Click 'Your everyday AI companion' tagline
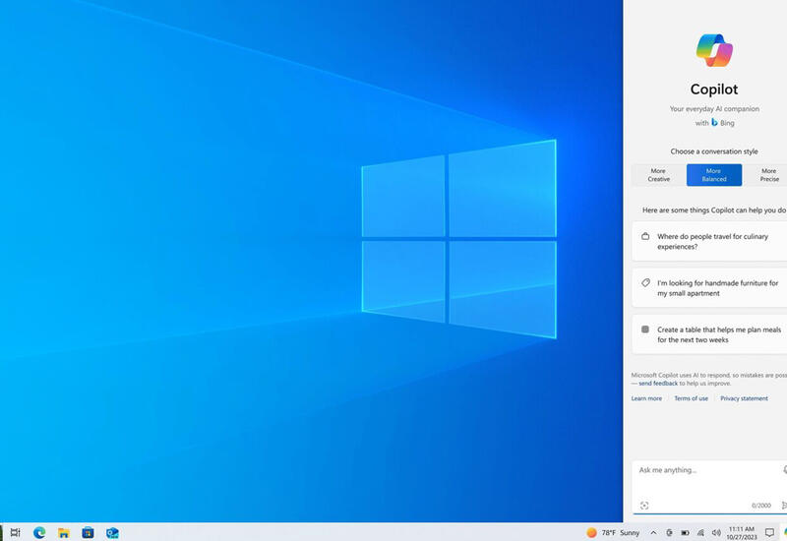 (x=714, y=108)
